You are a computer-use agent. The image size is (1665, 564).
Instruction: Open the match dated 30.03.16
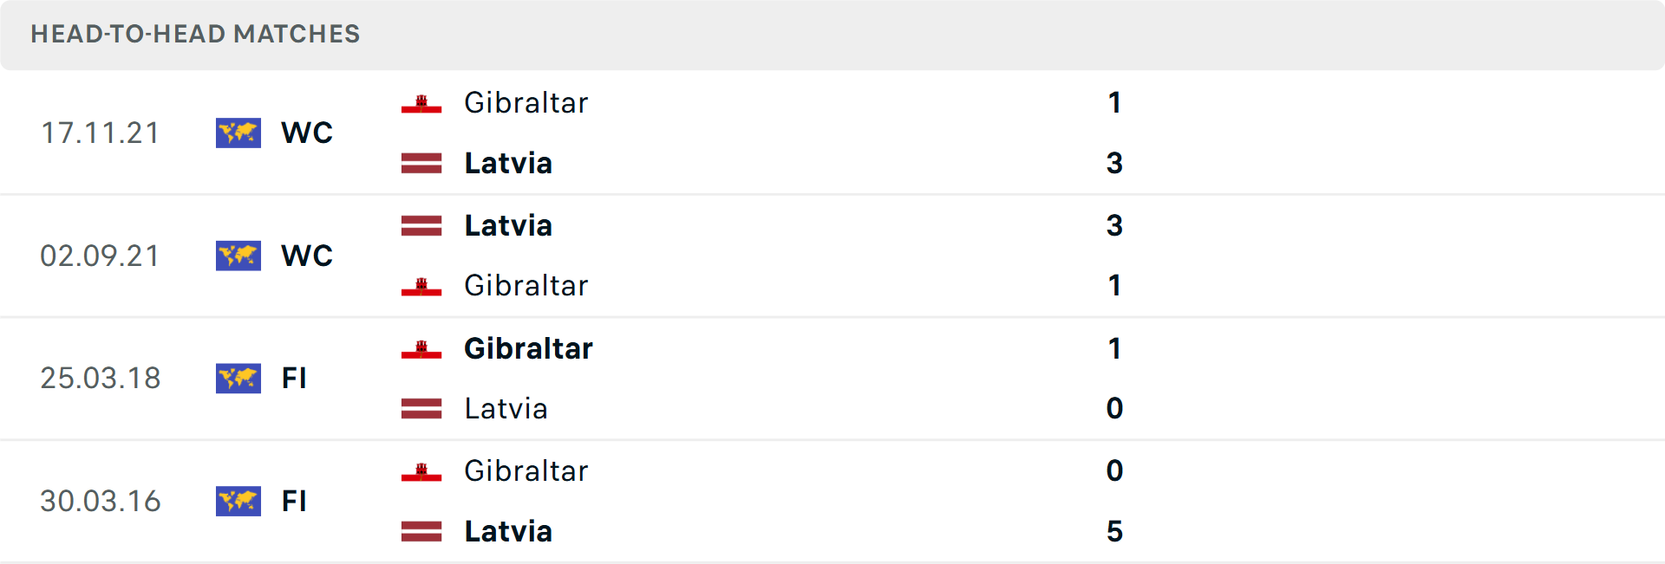(101, 501)
